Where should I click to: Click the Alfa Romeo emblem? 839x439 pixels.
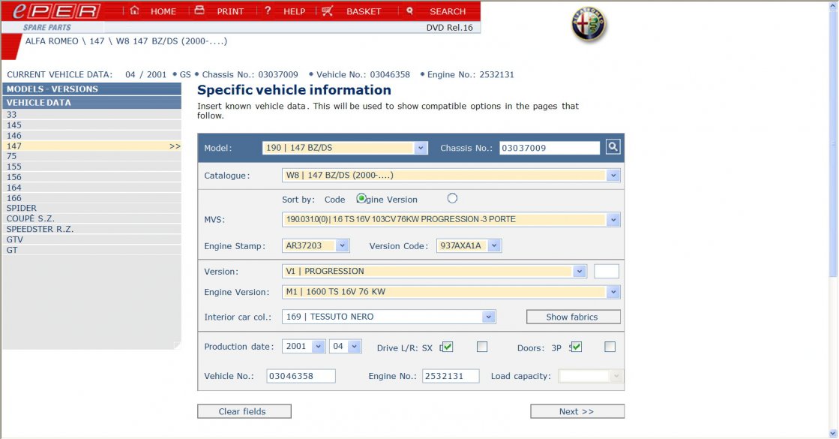tap(589, 26)
